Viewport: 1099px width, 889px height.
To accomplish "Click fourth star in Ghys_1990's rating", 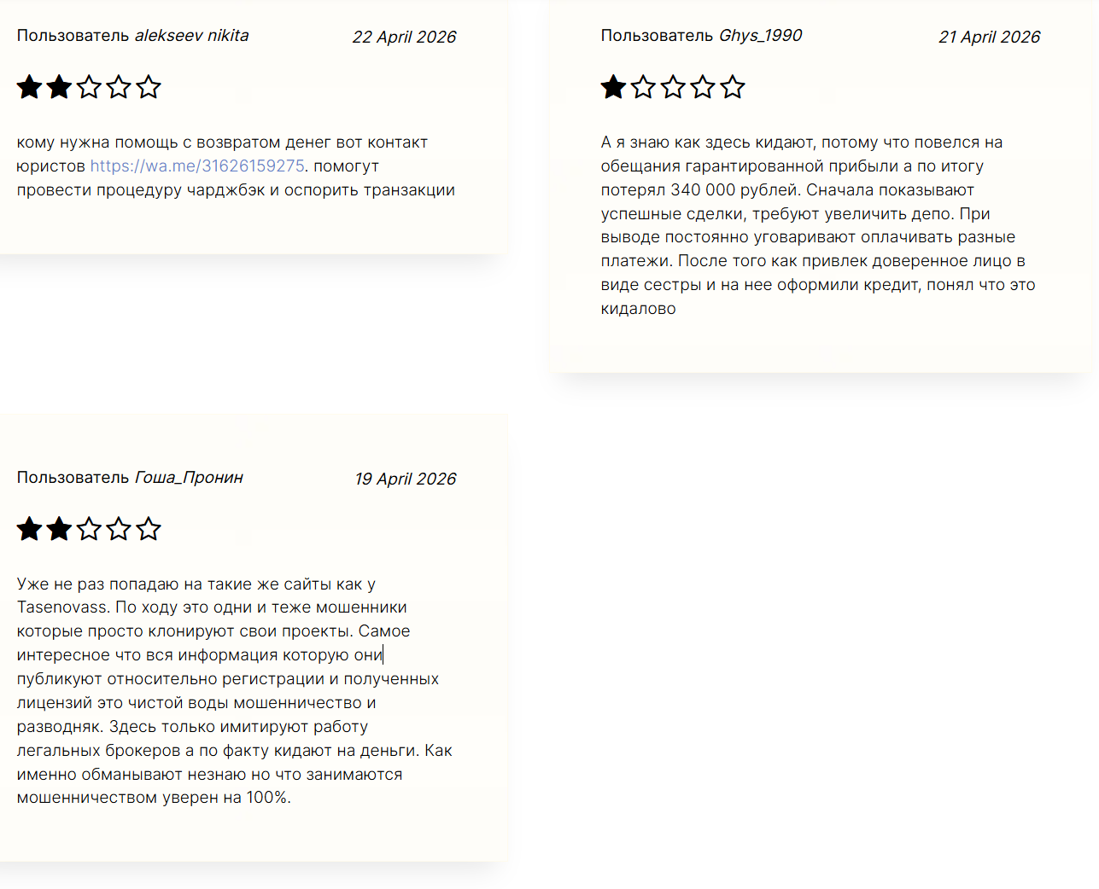I will [x=703, y=87].
